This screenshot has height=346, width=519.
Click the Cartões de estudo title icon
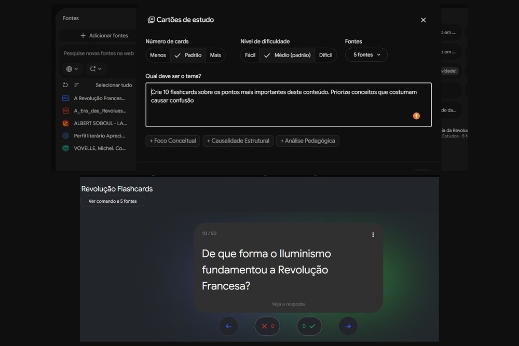(151, 20)
